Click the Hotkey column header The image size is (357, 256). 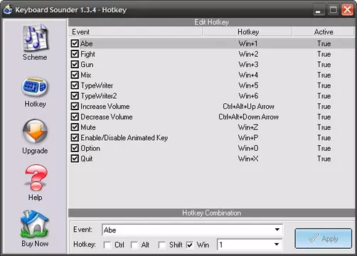[248, 32]
